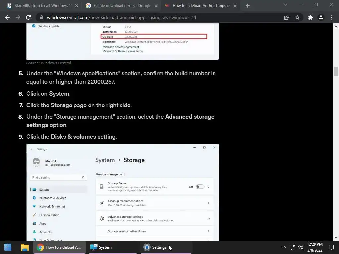The height and width of the screenshot is (254, 339).
Task: Open the Chrome three-dot menu
Action: coord(332,17)
